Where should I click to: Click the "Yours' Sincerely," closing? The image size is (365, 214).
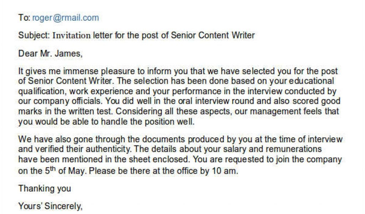pos(50,206)
